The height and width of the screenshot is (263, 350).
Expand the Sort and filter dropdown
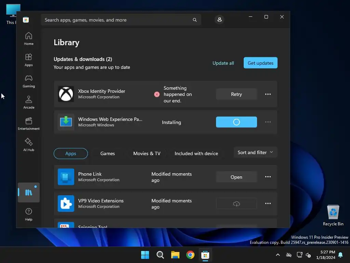255,152
